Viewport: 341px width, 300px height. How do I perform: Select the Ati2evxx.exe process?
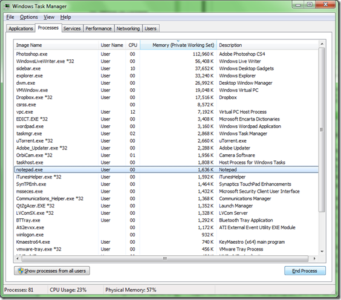tap(166, 227)
